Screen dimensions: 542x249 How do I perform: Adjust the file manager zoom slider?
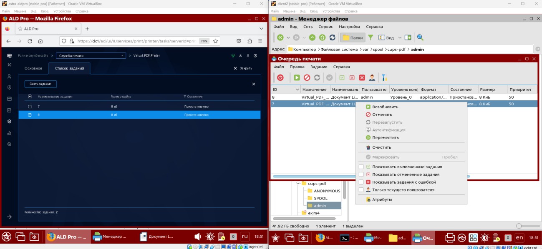coord(528,226)
